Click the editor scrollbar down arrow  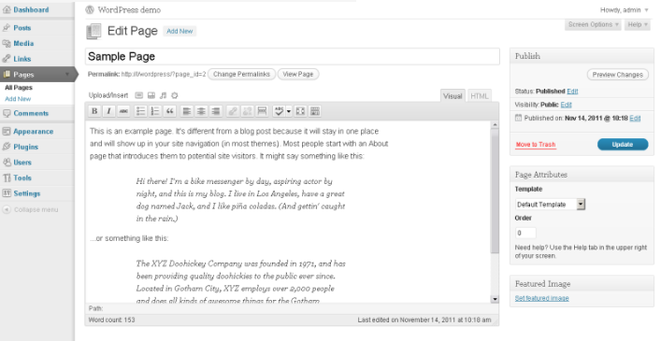click(x=495, y=299)
